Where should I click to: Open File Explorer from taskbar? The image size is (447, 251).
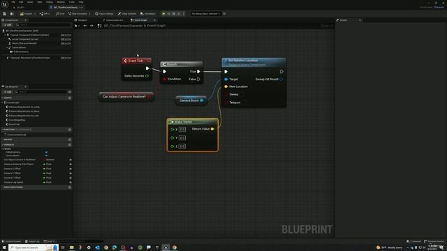(x=71, y=248)
